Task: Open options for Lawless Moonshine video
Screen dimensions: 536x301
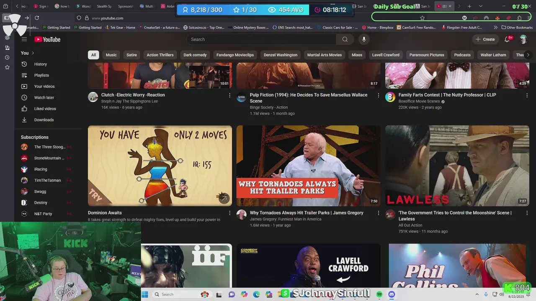Action: pos(527,213)
